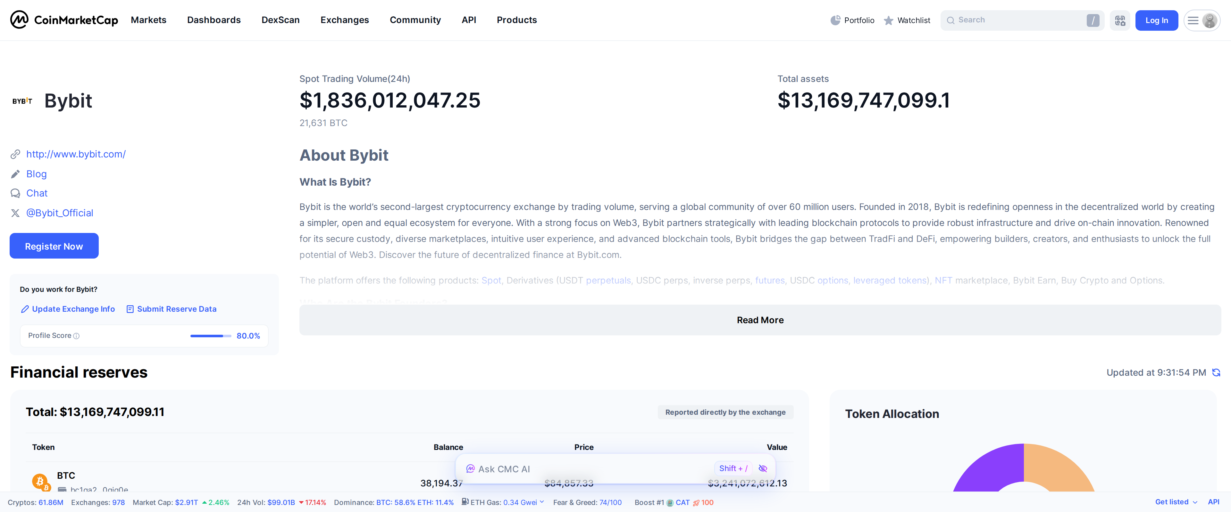Open the Chat link

click(37, 193)
